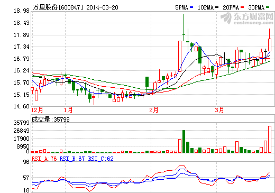Click the RSI_C:62 indicator label

[x=101, y=159]
